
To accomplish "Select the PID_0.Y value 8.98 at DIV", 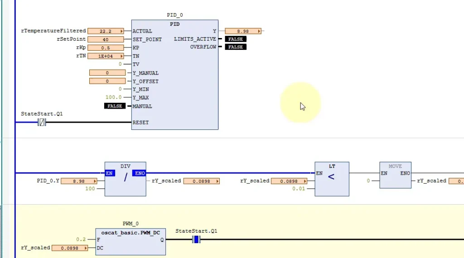I will [79, 181].
